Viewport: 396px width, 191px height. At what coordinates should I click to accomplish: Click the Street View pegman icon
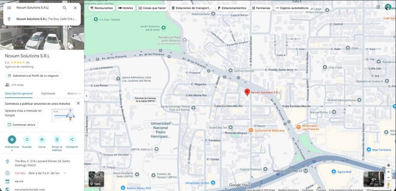388,184
